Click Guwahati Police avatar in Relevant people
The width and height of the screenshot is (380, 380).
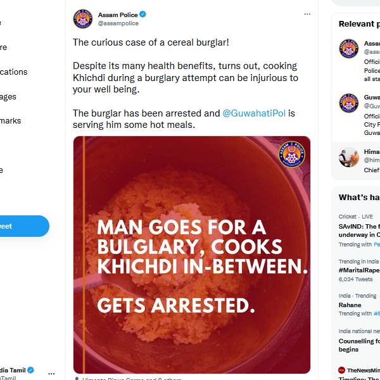pos(349,103)
